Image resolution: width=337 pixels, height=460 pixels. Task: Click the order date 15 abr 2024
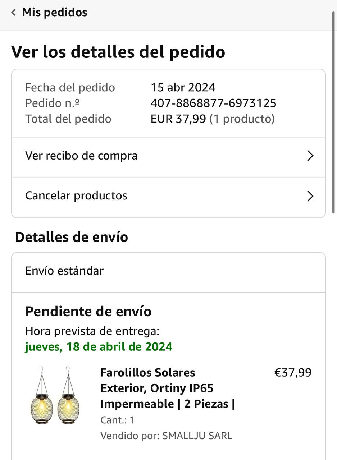[183, 87]
